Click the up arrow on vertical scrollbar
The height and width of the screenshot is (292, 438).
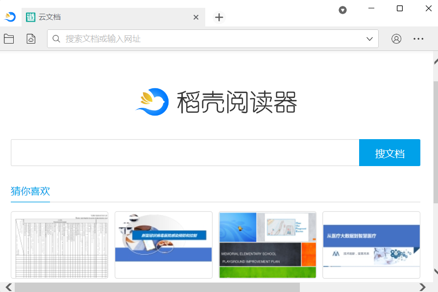435,61
